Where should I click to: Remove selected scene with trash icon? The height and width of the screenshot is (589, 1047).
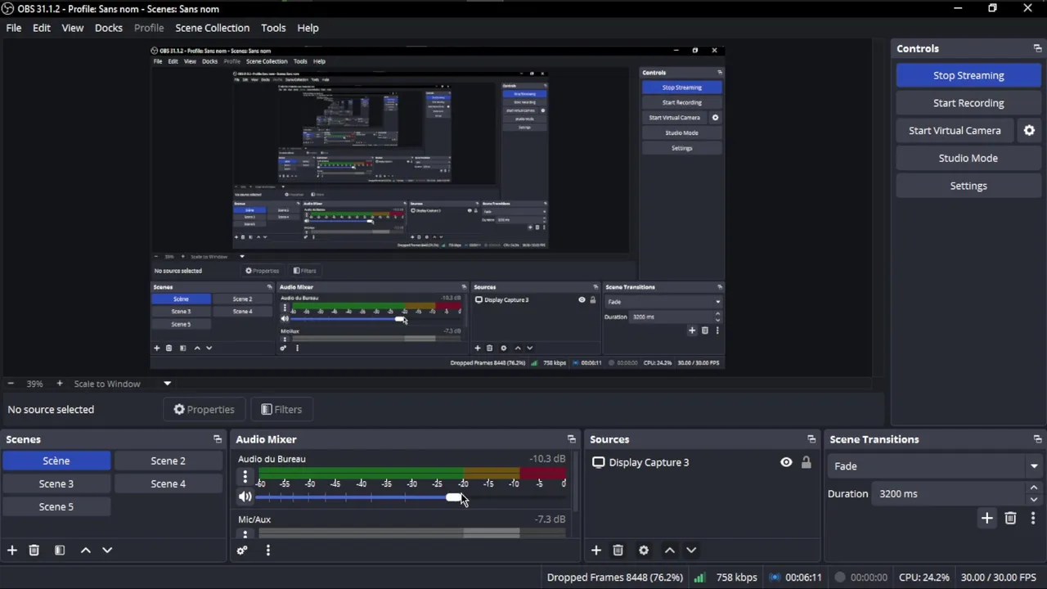(34, 551)
